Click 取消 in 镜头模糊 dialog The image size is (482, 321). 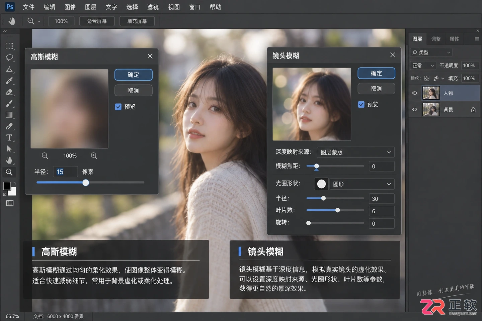(376, 89)
